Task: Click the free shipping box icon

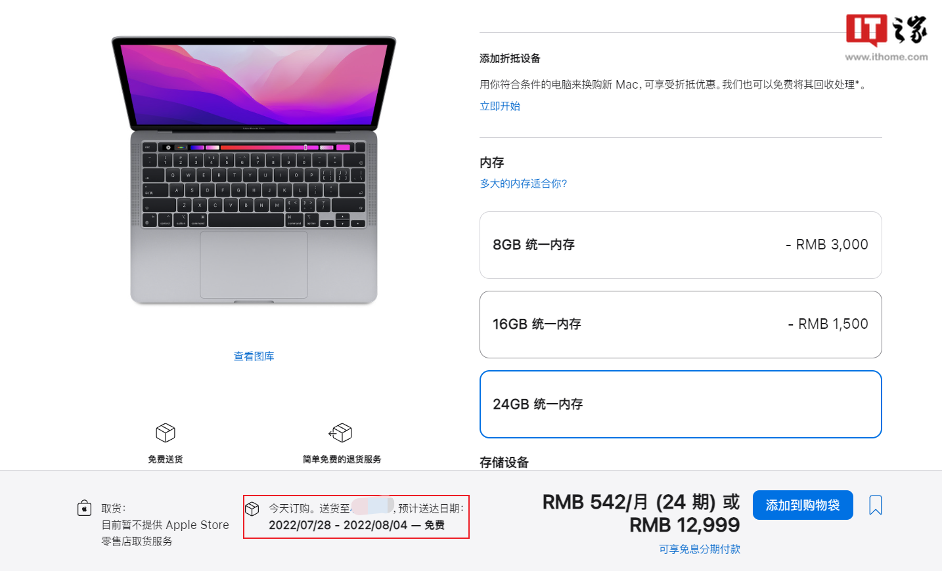Action: pos(166,433)
